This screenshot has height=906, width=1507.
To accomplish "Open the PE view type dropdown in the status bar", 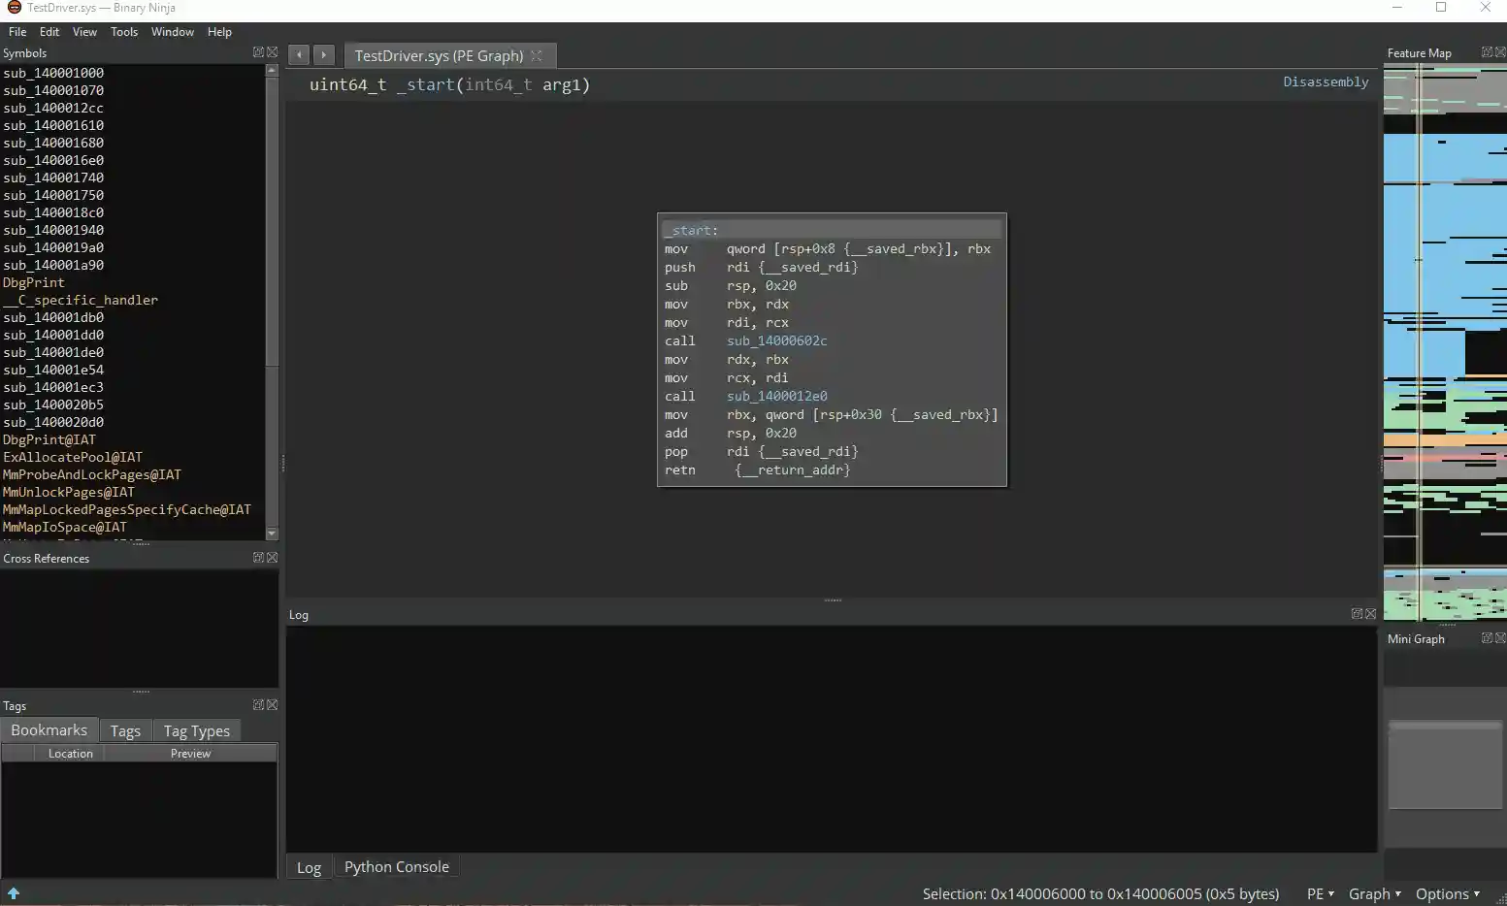I will coord(1318,893).
